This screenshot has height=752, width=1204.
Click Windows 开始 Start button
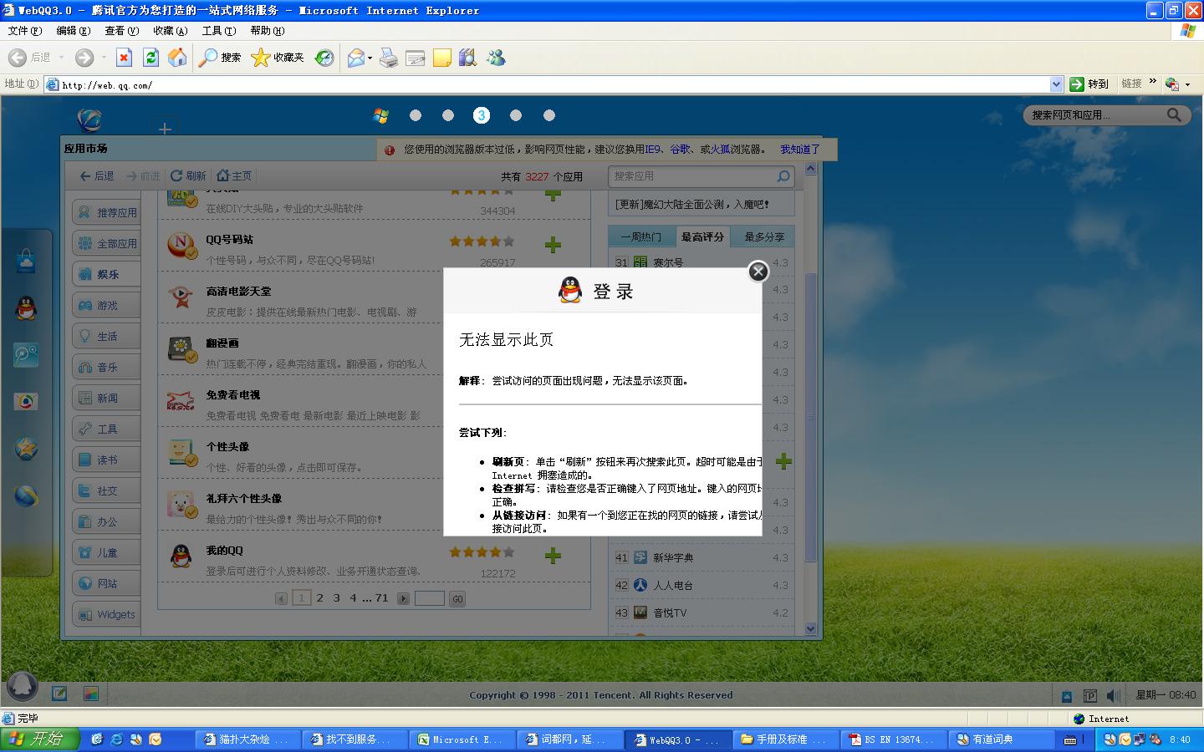[40, 739]
